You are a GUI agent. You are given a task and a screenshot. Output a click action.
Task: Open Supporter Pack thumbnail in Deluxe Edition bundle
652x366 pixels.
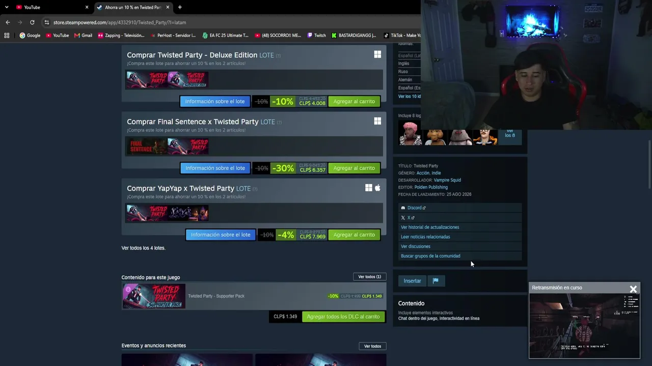pyautogui.click(x=188, y=80)
